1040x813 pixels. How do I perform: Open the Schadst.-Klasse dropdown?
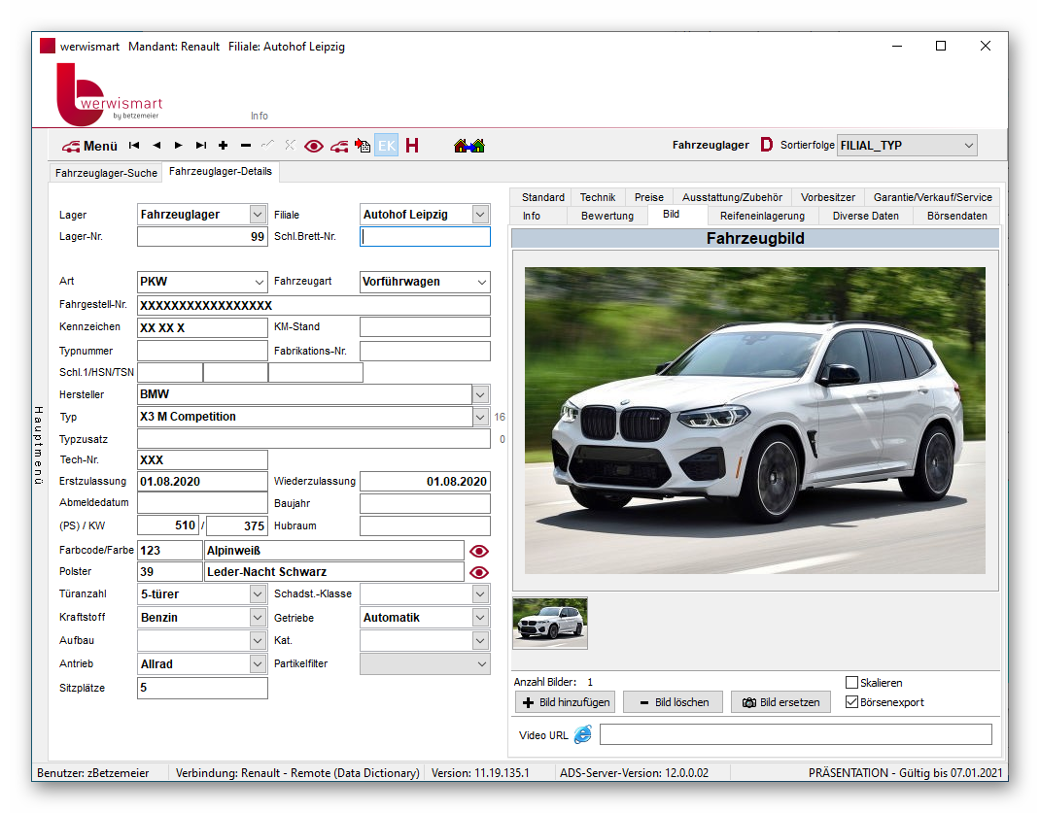(x=481, y=594)
